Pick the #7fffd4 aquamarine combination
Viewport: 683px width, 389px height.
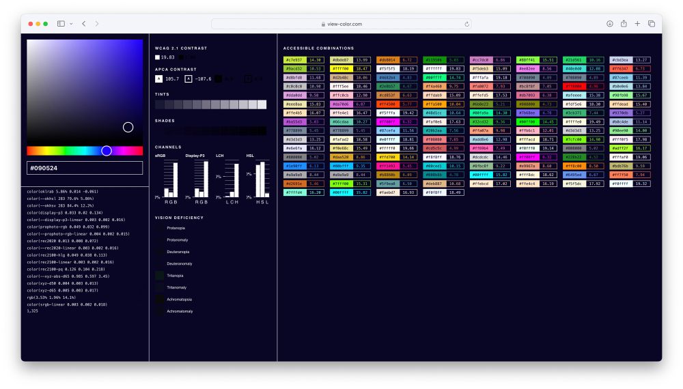point(304,192)
